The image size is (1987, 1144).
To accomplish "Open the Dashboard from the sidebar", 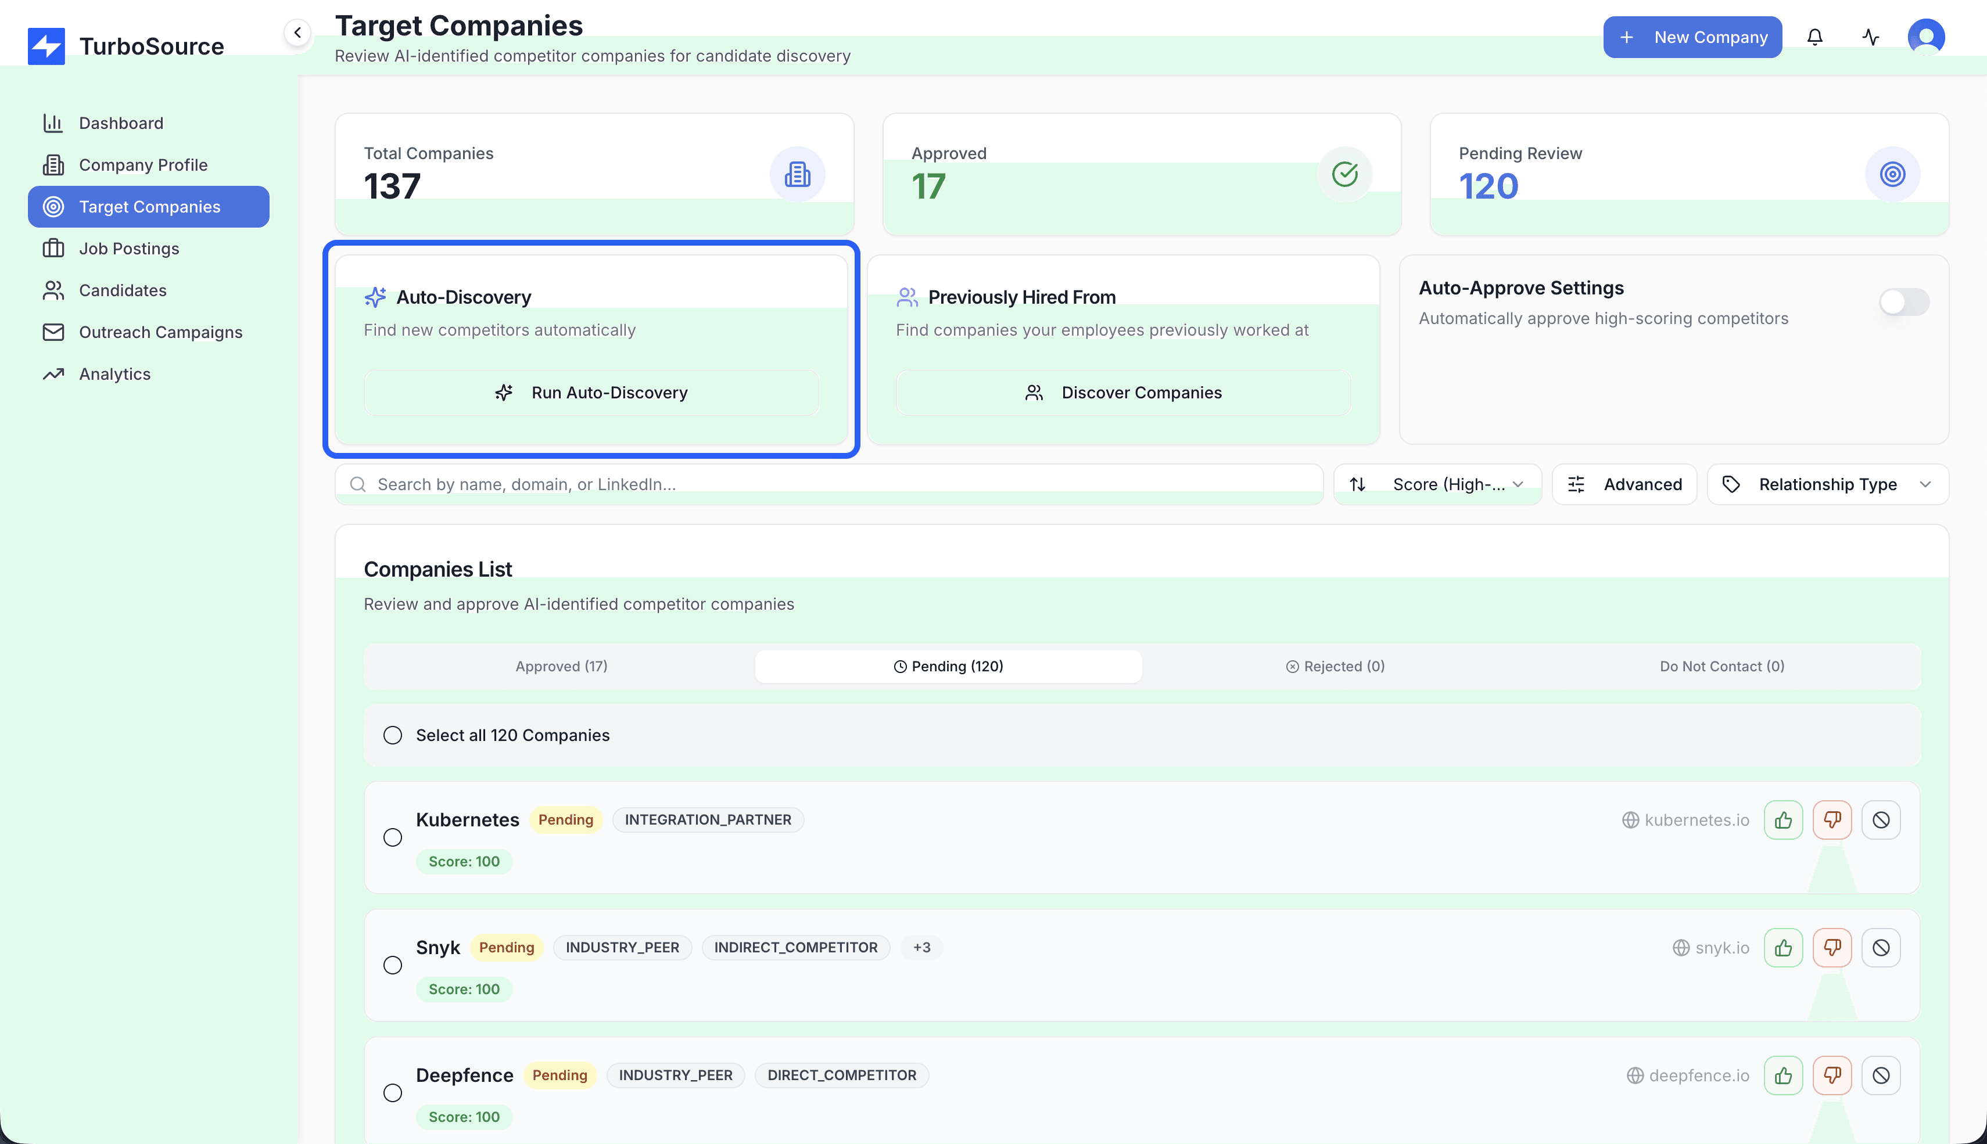I will click(x=121, y=123).
